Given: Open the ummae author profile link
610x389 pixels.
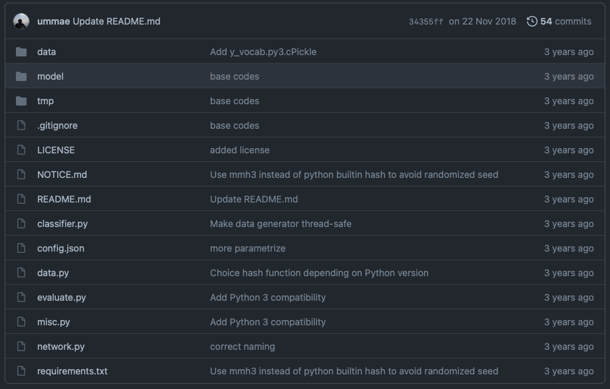Looking at the screenshot, I should pyautogui.click(x=53, y=21).
